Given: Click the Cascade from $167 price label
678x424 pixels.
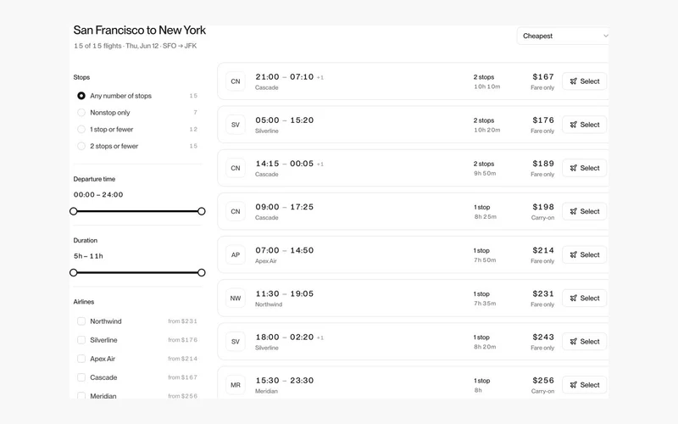Looking at the screenshot, I should point(182,377).
